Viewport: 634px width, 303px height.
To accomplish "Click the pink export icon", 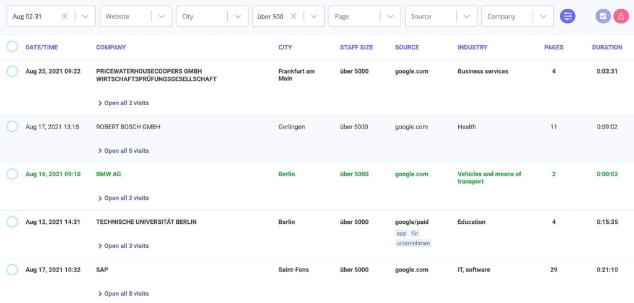I will click(x=621, y=16).
